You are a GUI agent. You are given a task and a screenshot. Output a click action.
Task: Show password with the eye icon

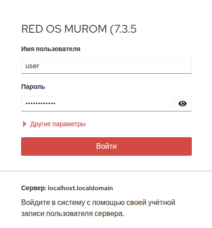tap(183, 104)
